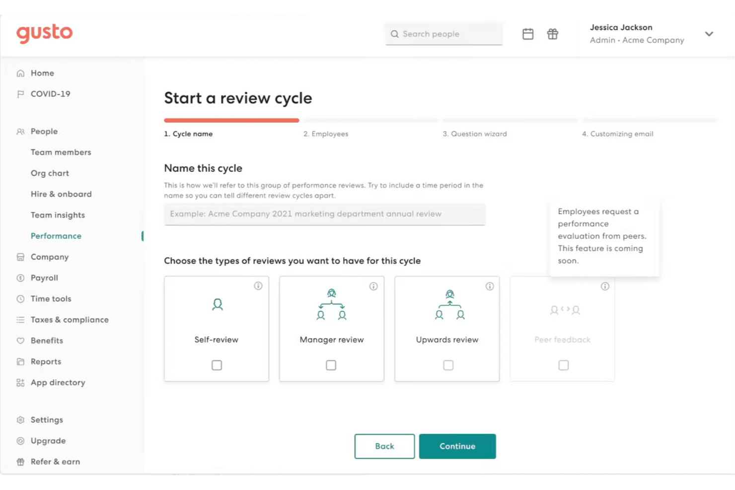Screen dimensions: 735x490
Task: Select Performance in the People section
Action: click(x=56, y=236)
